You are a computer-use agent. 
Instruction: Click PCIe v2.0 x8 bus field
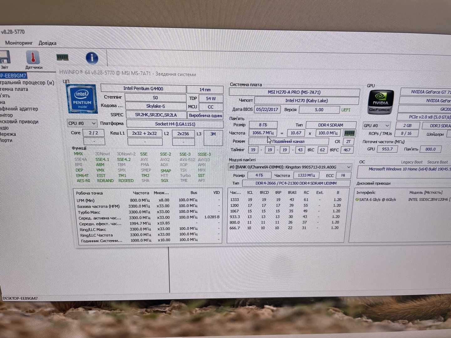point(424,117)
